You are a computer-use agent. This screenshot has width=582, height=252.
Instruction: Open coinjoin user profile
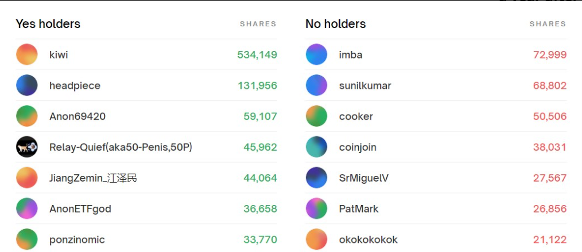(358, 147)
